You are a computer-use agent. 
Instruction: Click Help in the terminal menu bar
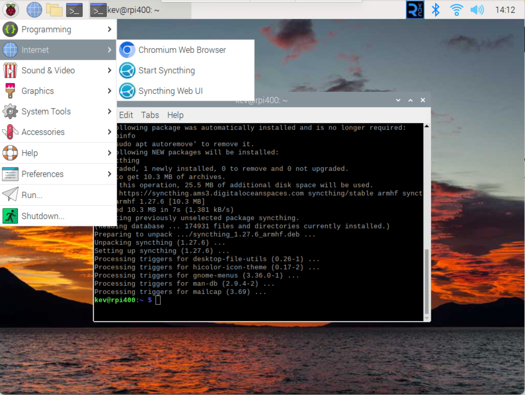pyautogui.click(x=175, y=115)
